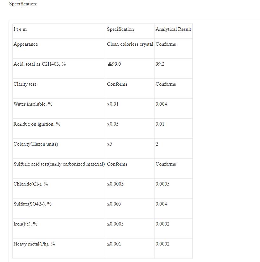This screenshot has height=262, width=260.
Task: Select the 'Clarity test' row label
Action: coord(25,84)
